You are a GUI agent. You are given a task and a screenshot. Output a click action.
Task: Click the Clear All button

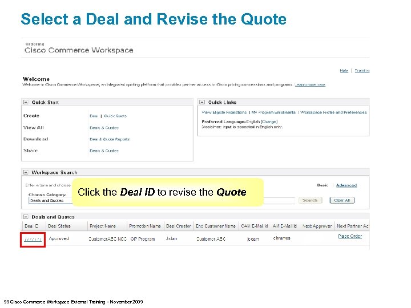(x=342, y=200)
